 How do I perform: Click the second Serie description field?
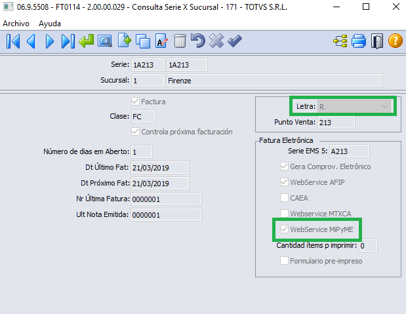point(187,65)
